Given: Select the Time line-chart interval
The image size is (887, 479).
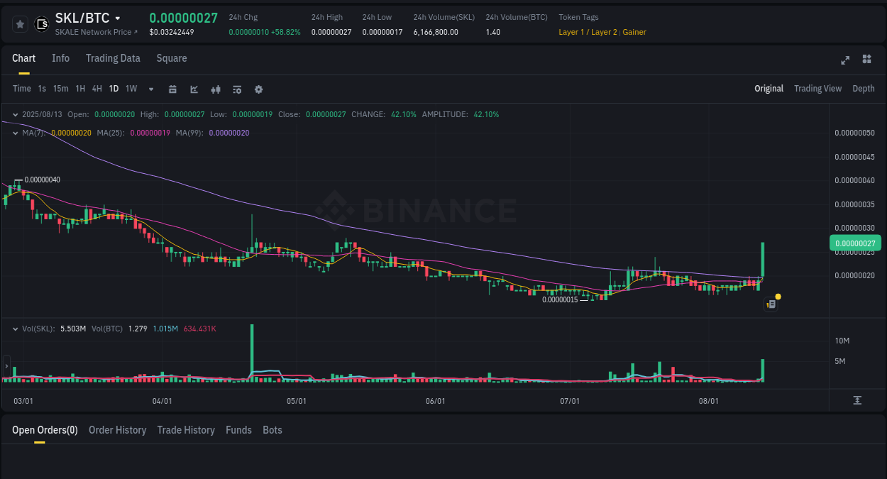Looking at the screenshot, I should pyautogui.click(x=22, y=89).
